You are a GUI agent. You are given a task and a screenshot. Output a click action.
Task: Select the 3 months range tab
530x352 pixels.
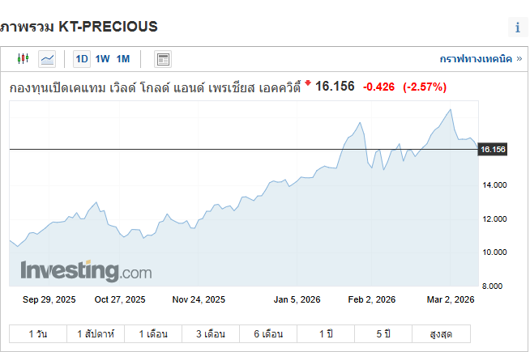point(210,333)
